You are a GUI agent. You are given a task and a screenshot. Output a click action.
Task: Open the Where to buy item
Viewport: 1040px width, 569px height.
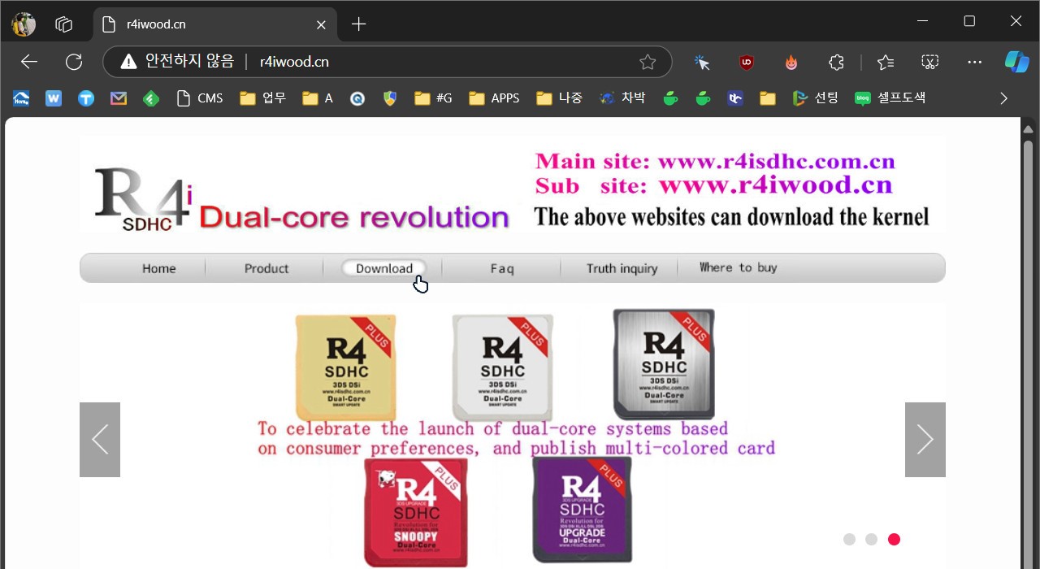tap(739, 267)
